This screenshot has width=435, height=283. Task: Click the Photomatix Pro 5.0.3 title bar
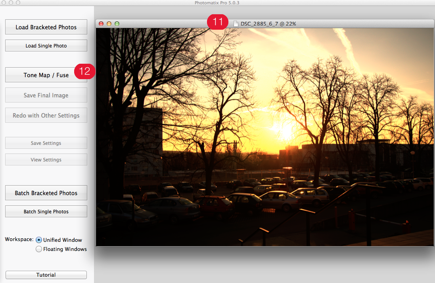[x=217, y=3]
